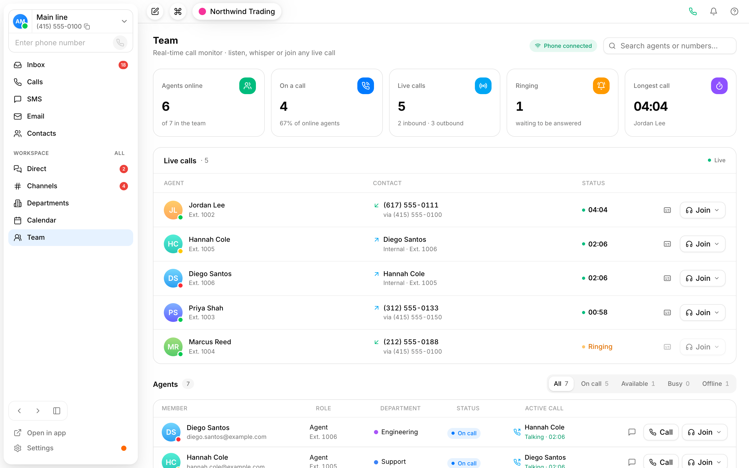Image resolution: width=749 pixels, height=468 pixels.
Task: Click the On a call card icon
Action: coord(365,86)
